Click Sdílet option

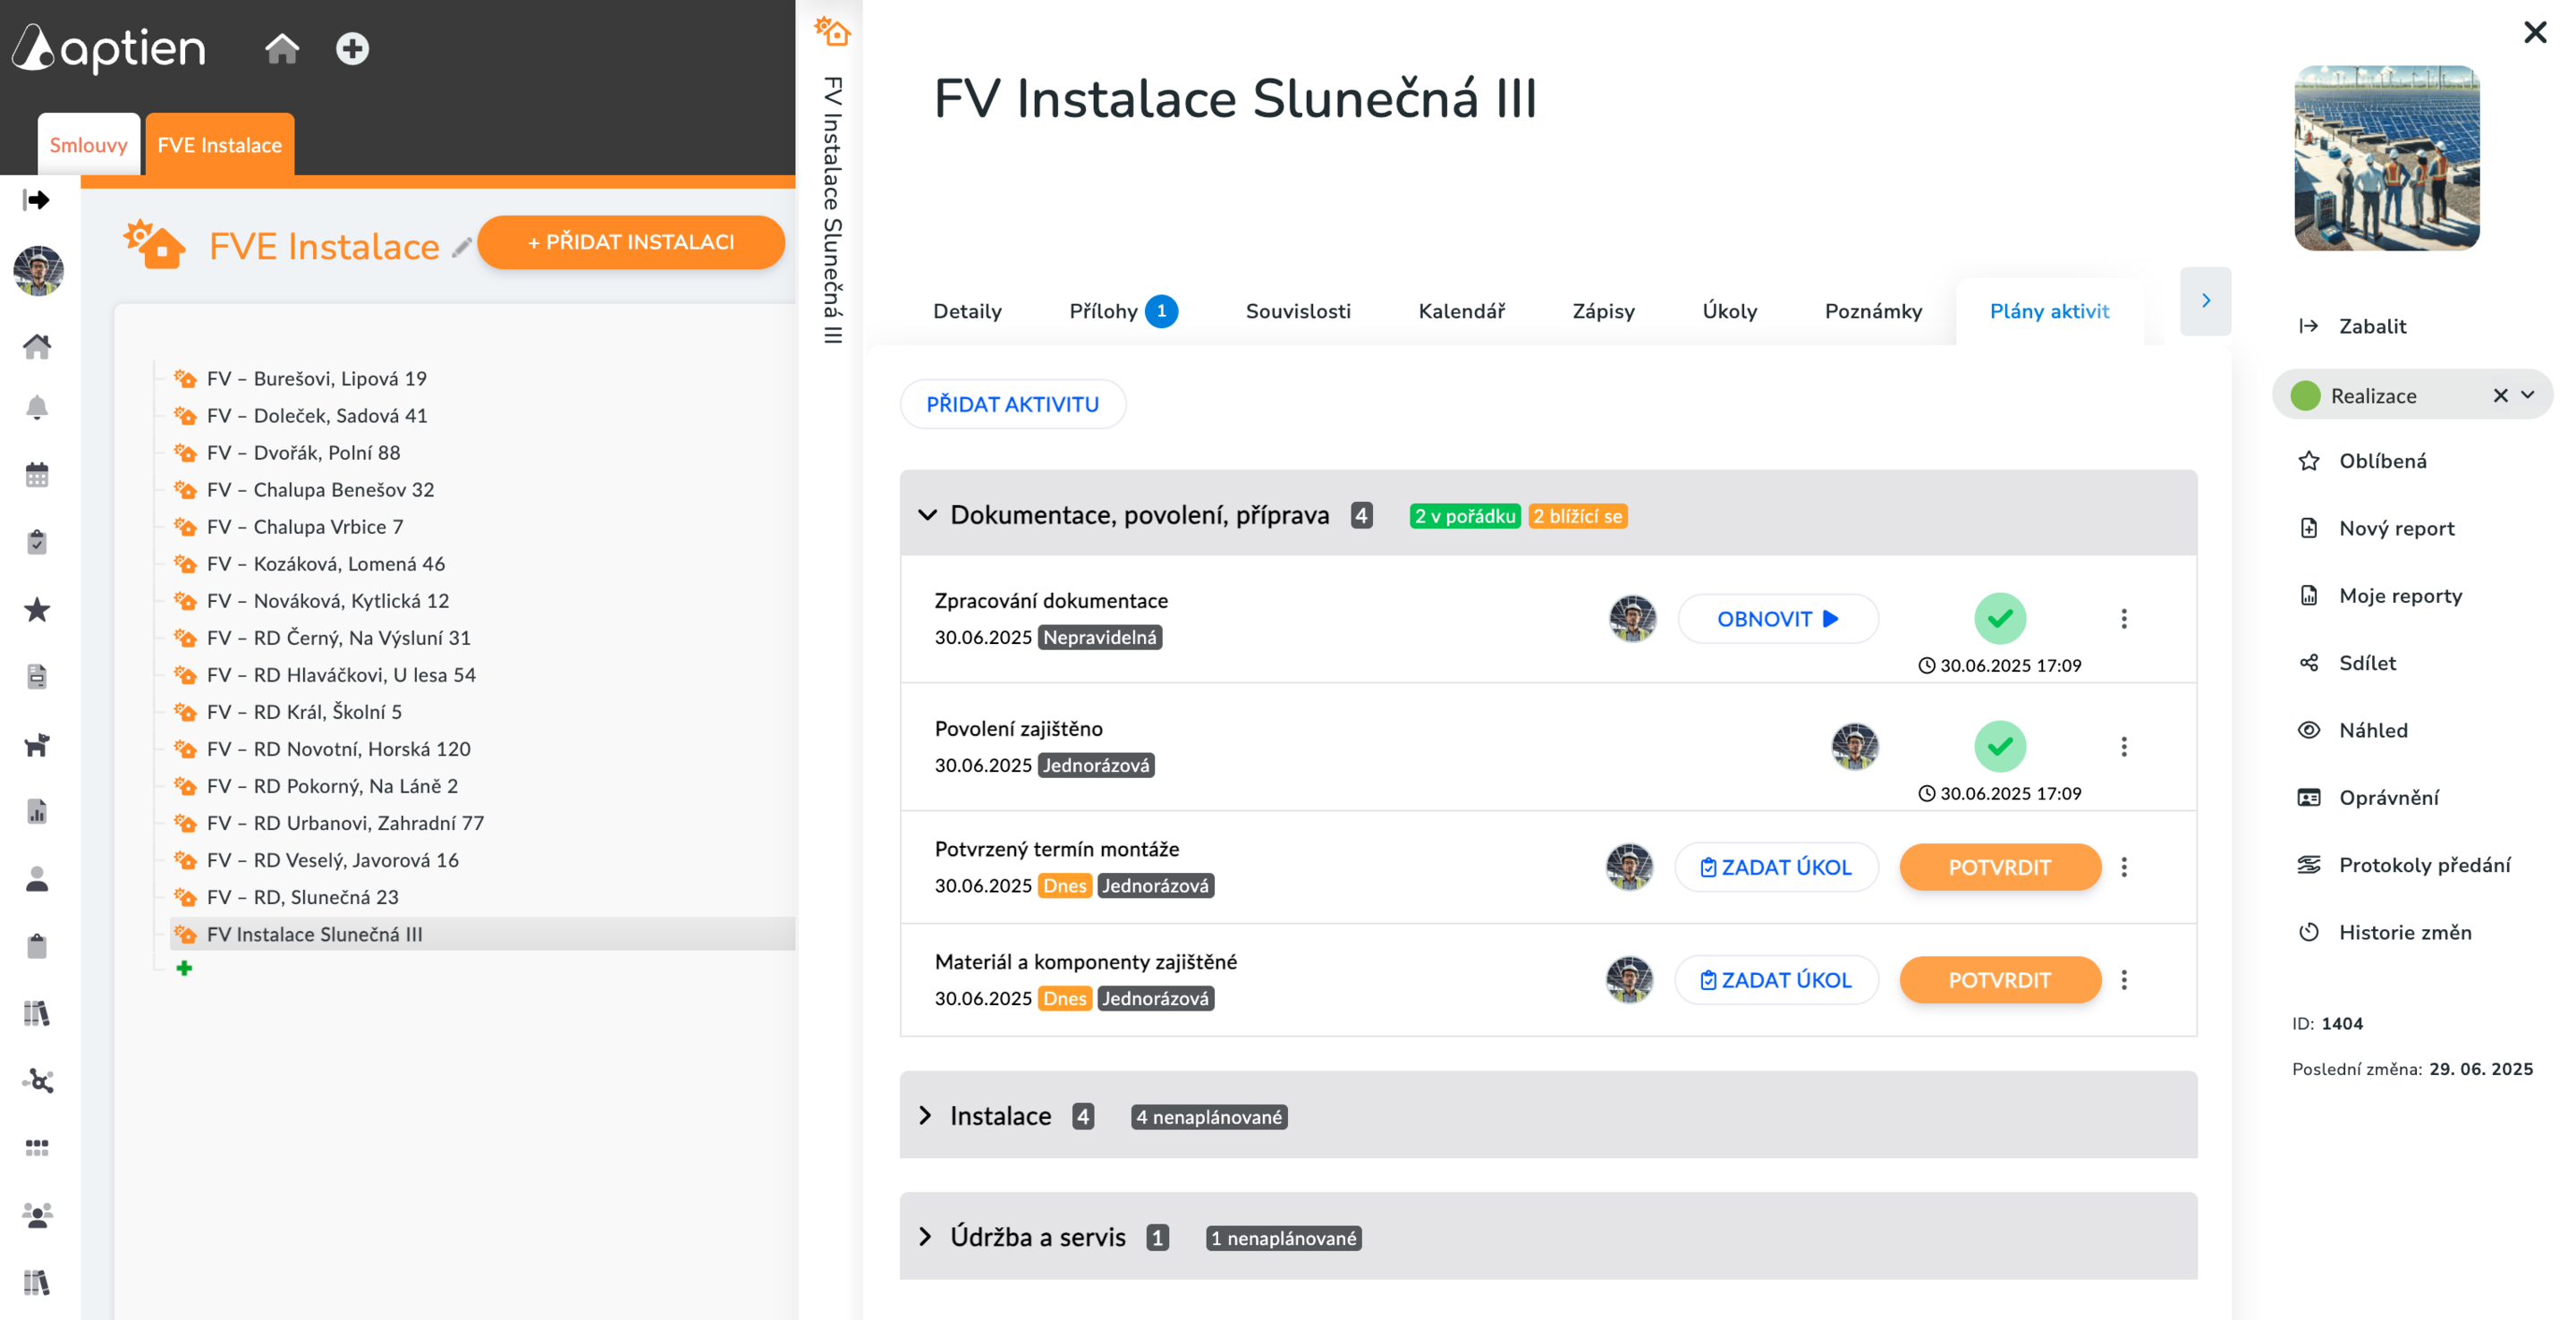tap(2346, 663)
